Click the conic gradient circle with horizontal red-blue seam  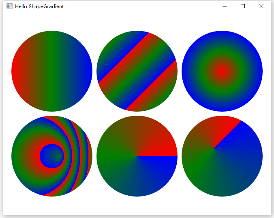tap(137, 156)
